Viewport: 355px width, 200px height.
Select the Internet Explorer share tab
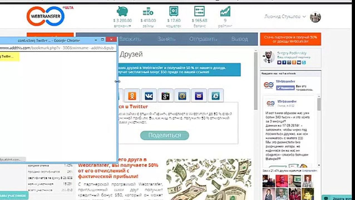click(216, 96)
